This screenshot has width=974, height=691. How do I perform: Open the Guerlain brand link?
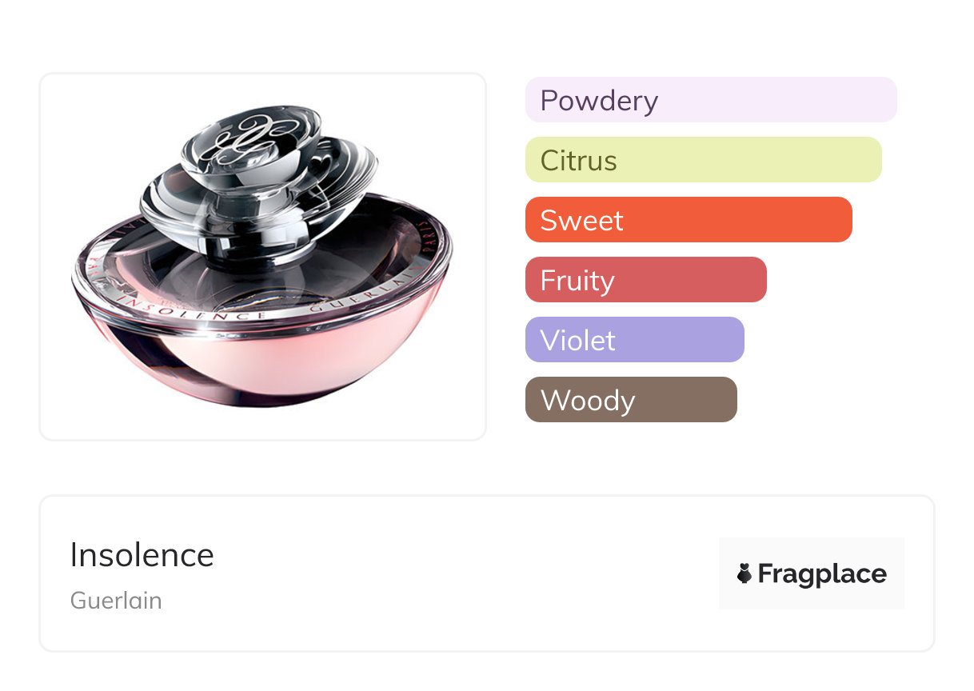click(116, 601)
